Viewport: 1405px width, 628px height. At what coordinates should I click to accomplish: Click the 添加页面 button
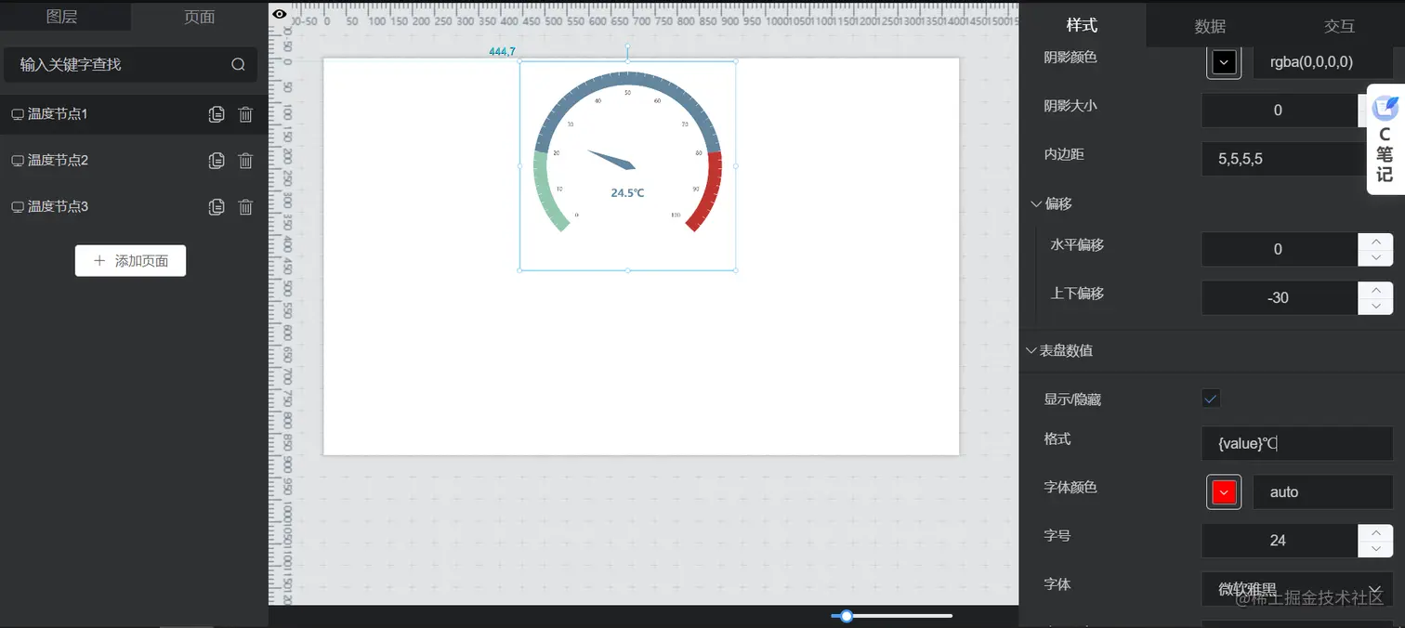point(130,261)
